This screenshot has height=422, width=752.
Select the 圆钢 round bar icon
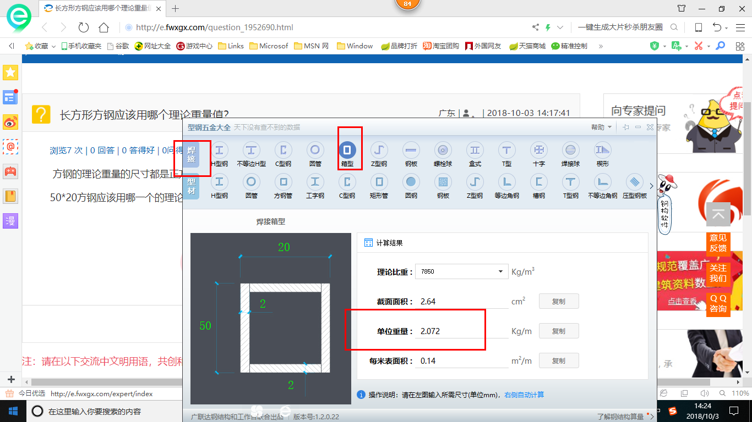coord(411,181)
